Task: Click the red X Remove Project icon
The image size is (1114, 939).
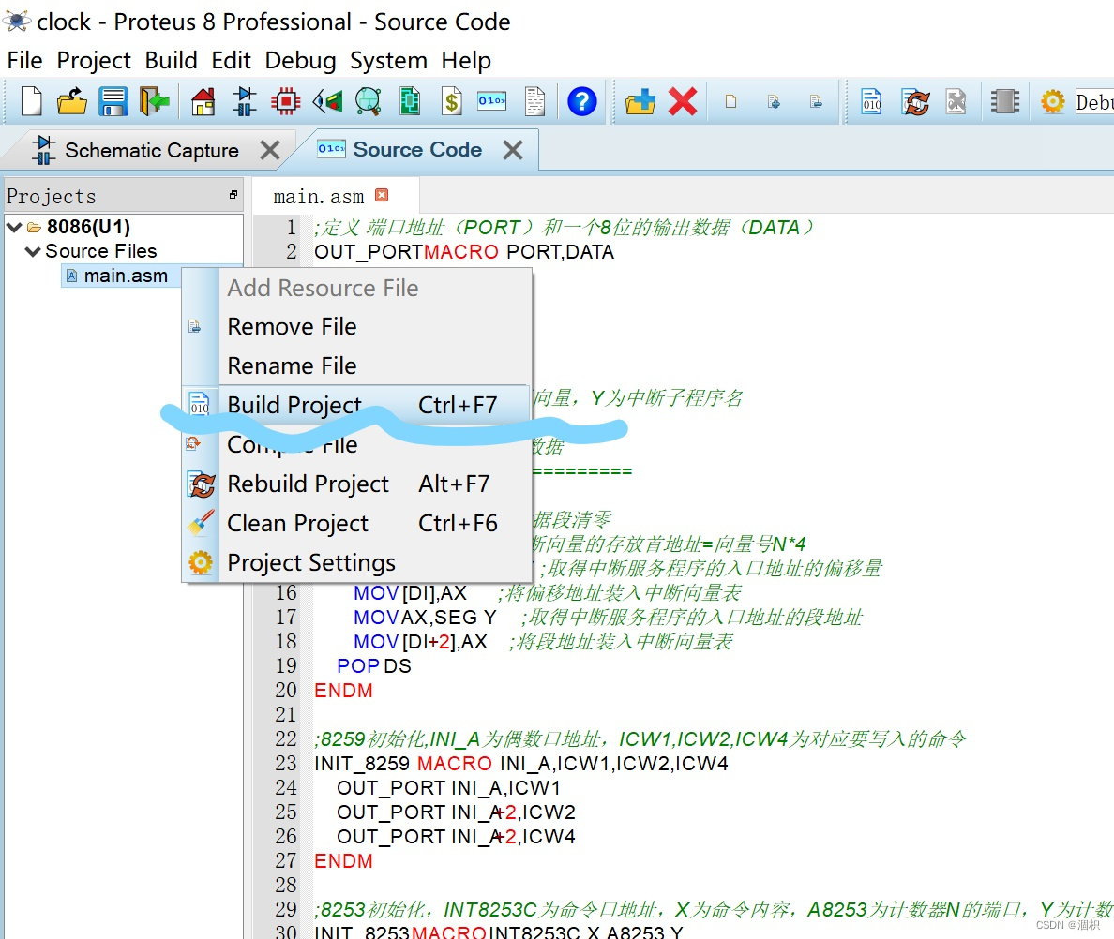Action: tap(683, 101)
